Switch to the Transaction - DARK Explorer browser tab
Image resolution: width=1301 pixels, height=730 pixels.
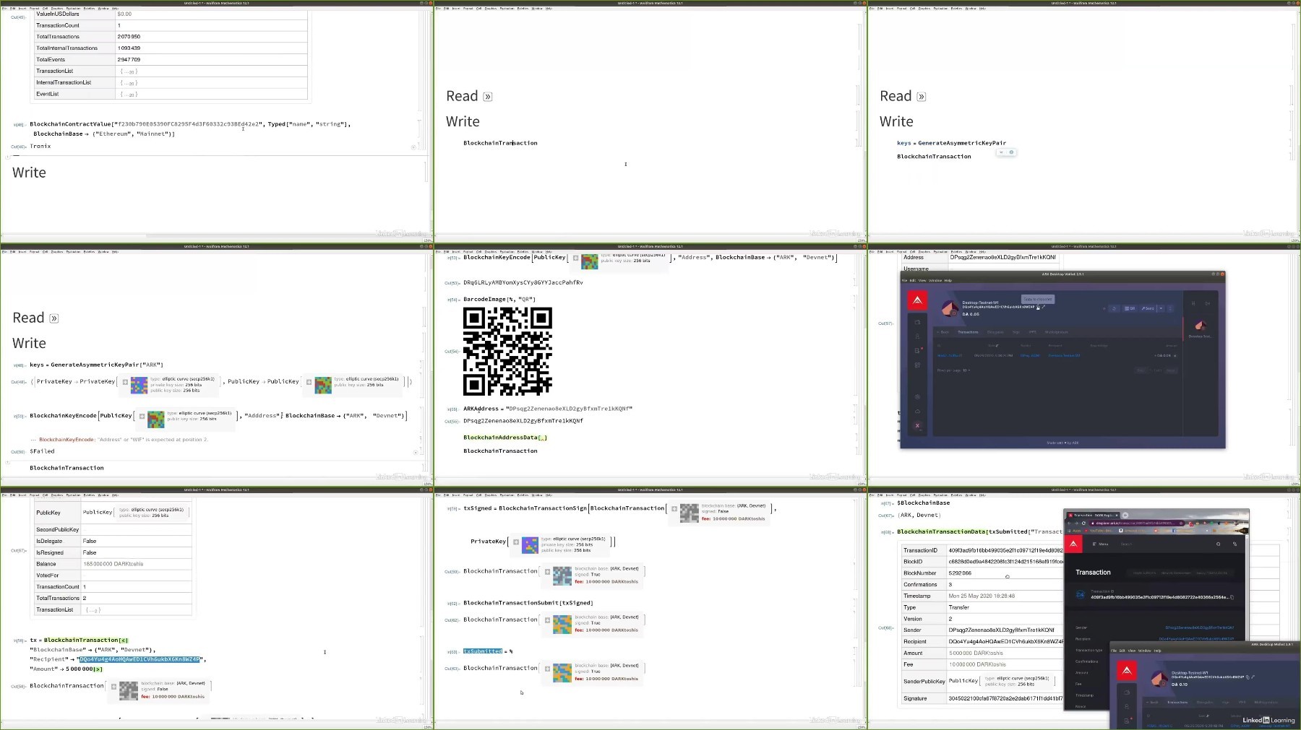click(x=1093, y=516)
